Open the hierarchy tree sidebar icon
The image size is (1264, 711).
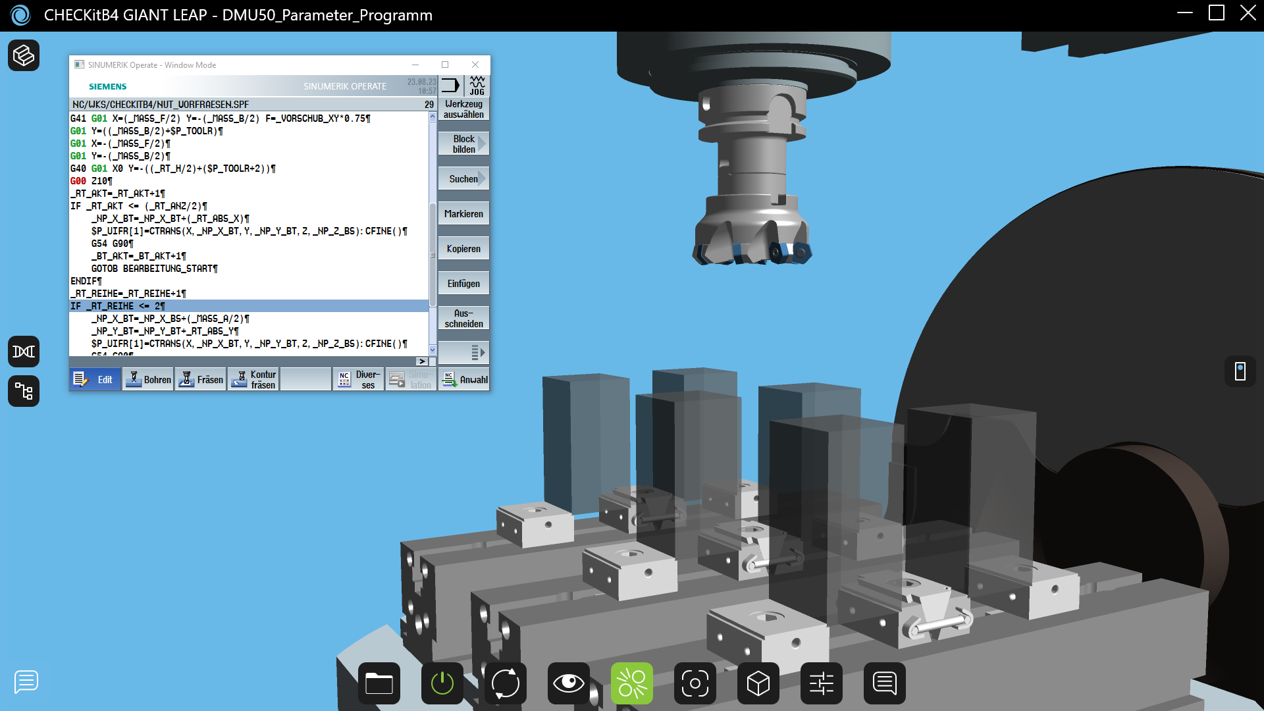click(x=24, y=391)
